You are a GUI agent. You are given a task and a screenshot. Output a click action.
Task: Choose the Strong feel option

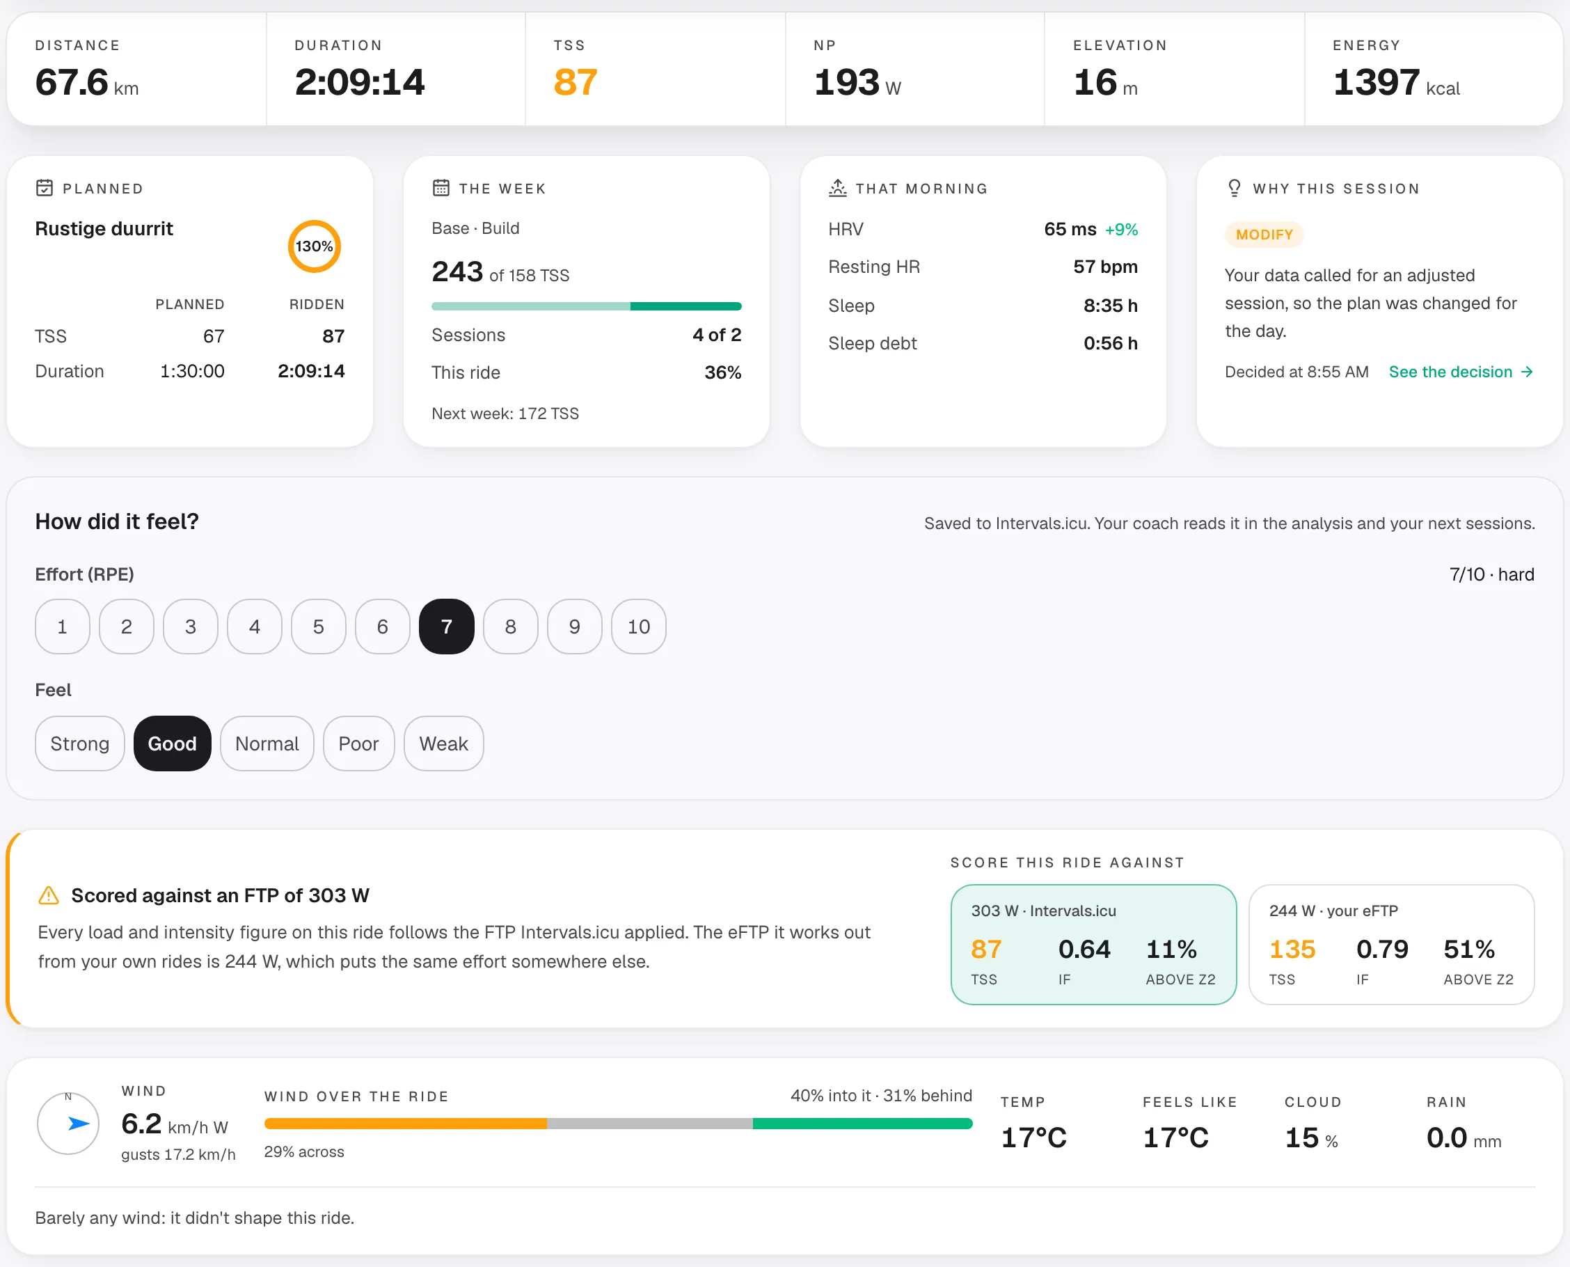[79, 743]
